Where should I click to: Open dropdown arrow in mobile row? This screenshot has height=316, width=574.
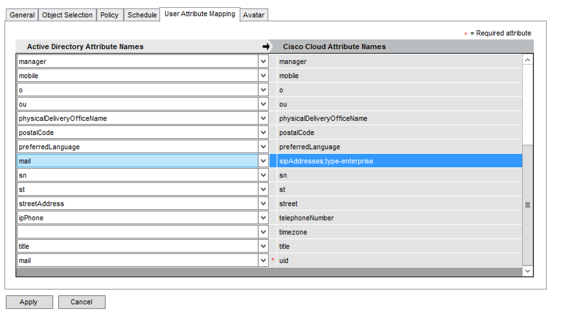pyautogui.click(x=263, y=75)
